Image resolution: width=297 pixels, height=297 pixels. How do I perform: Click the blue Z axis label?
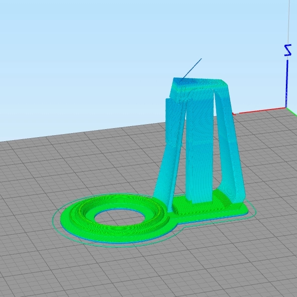point(288,50)
